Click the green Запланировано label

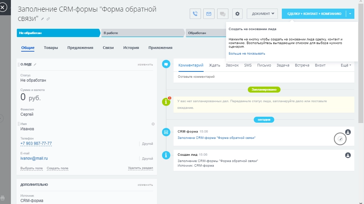click(x=264, y=89)
